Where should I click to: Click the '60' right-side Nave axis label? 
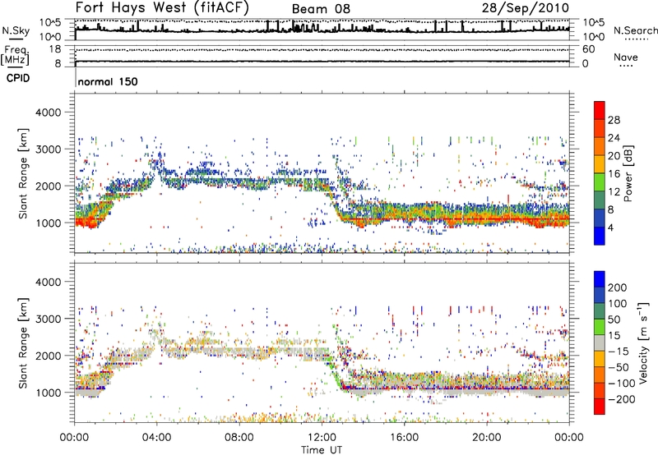click(x=588, y=49)
